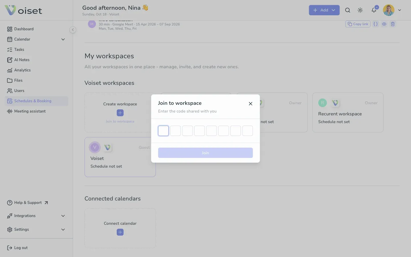
Task: Click the R avatar on Recurent workspace
Action: click(x=323, y=103)
